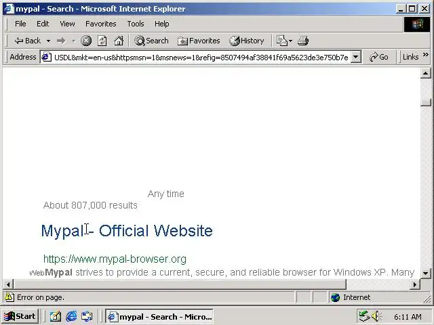Click the horizontal scrollbar right arrow
Screen dimensions: 434x325
(415, 284)
